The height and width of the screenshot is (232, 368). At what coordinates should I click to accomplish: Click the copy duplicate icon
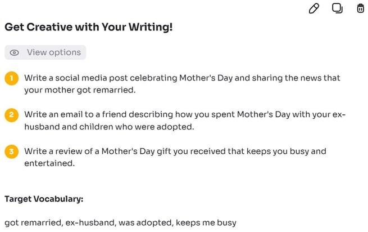337,8
